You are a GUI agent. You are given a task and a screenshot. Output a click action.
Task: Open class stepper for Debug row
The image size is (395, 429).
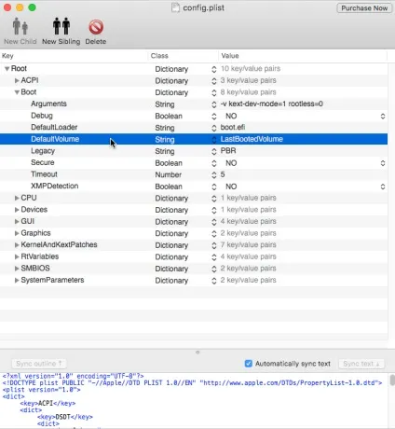213,117
